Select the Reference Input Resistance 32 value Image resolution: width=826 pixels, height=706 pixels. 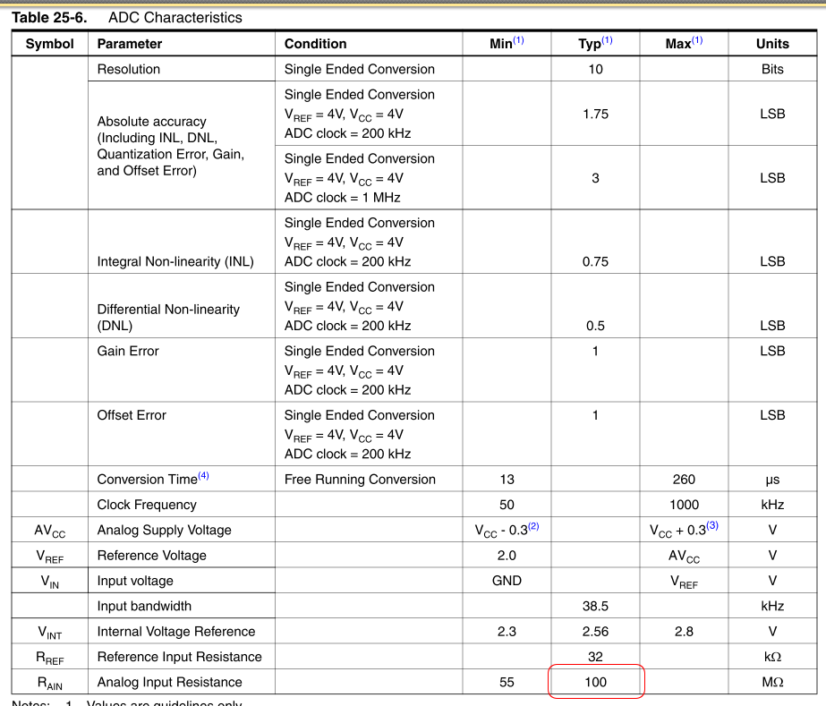coord(595,657)
